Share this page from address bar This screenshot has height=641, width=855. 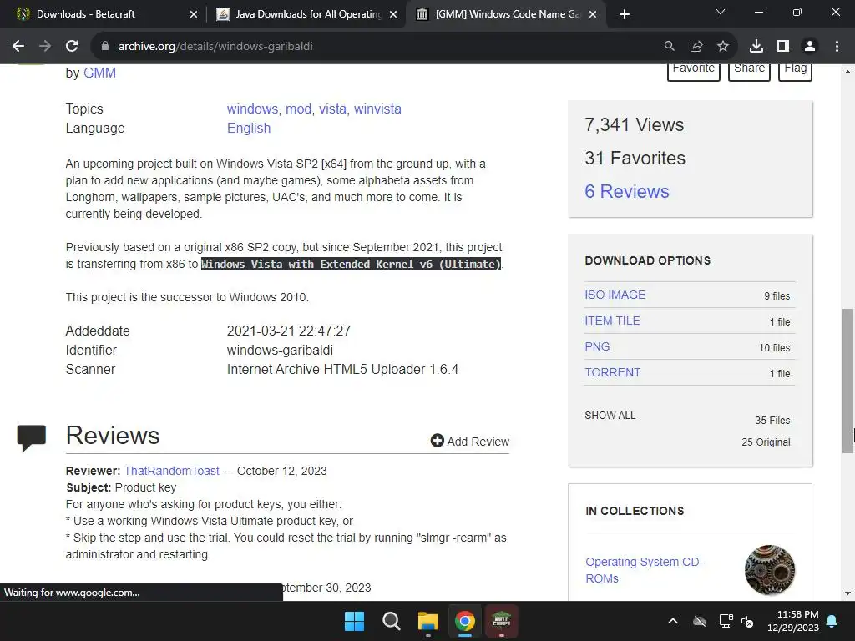coord(696,47)
